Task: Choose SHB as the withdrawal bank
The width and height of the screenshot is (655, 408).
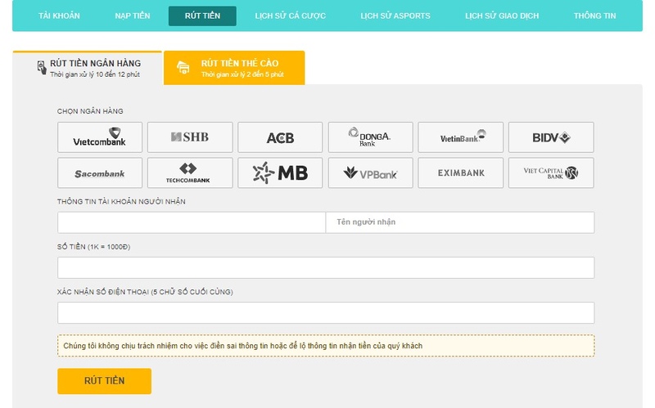Action: click(x=190, y=137)
